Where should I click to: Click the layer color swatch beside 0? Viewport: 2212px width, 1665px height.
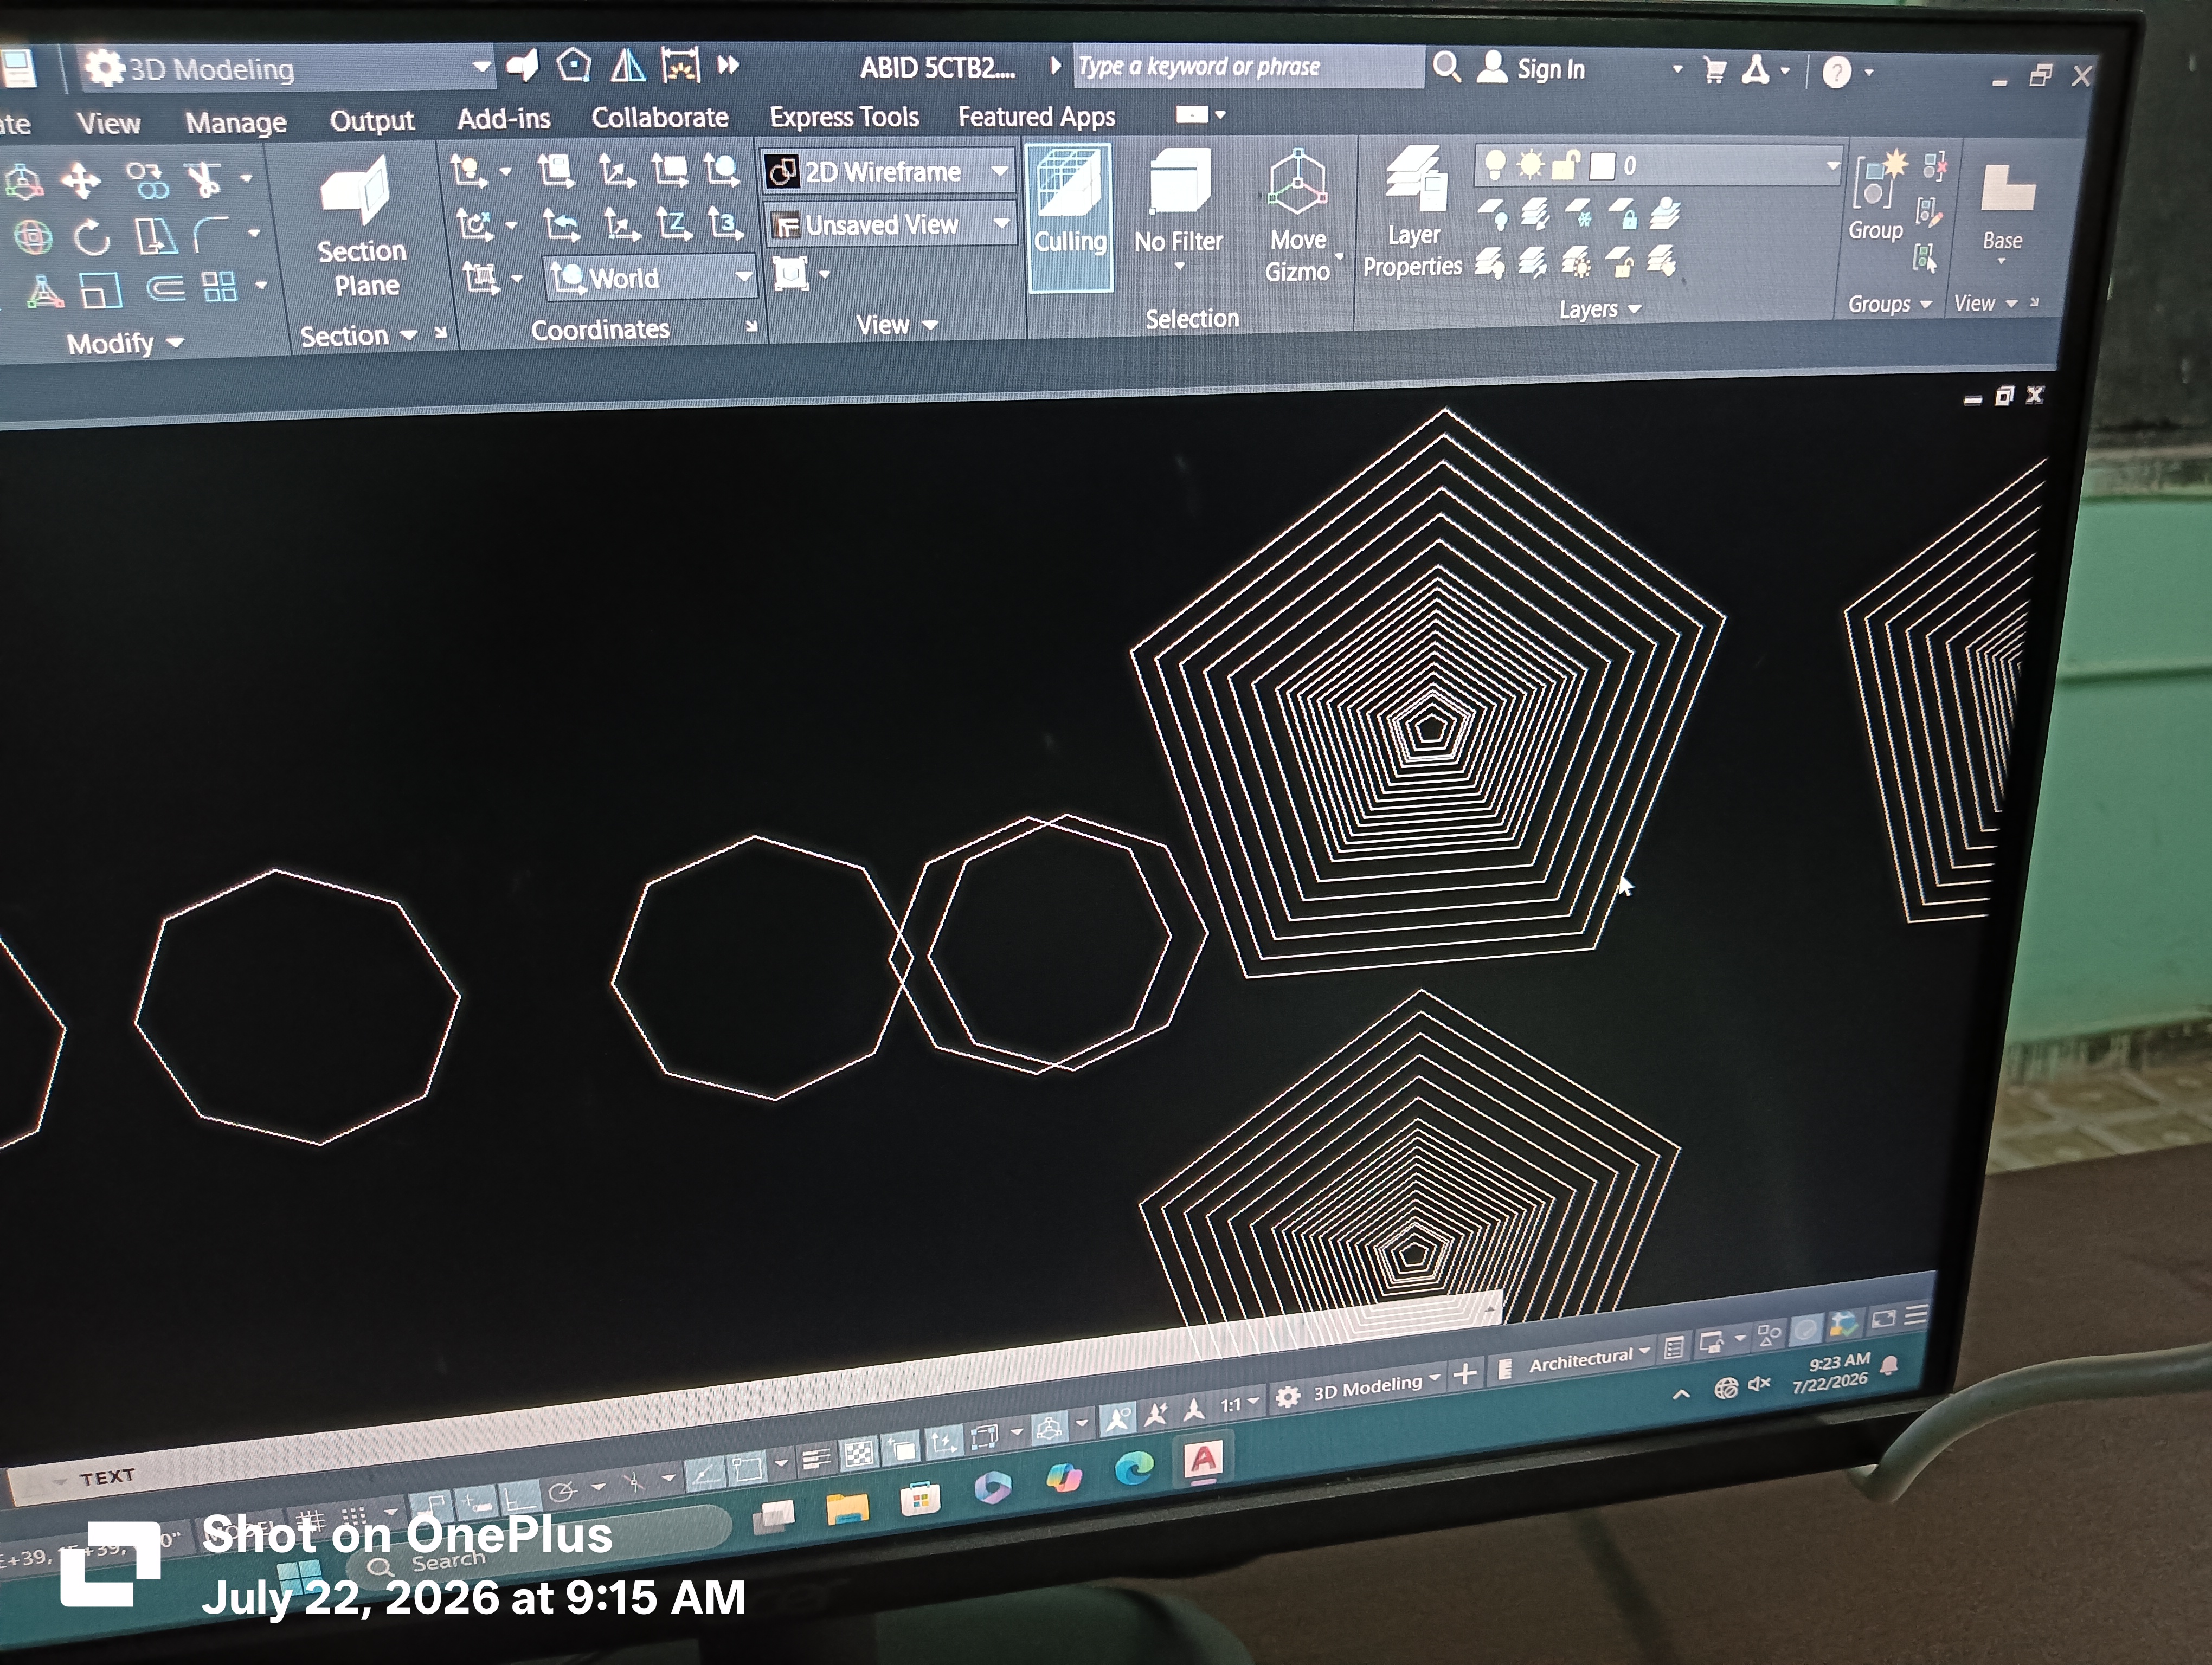pos(1602,166)
